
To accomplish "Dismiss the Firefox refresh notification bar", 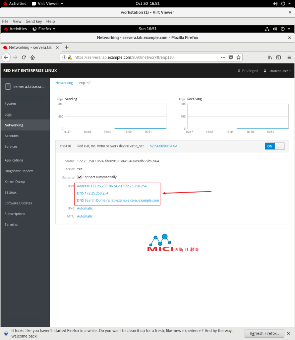I will [288, 333].
